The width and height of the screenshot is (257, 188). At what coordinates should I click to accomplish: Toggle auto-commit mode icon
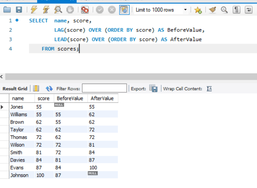pos(124,10)
